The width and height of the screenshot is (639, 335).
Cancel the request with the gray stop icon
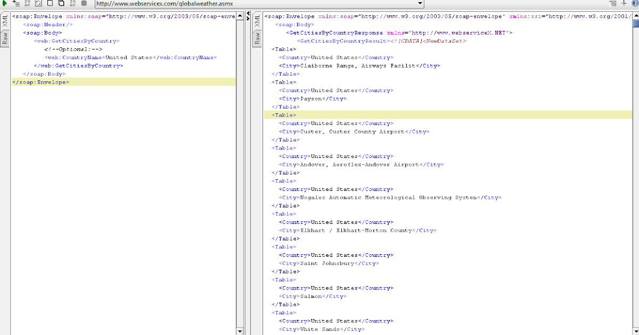coord(84,3)
